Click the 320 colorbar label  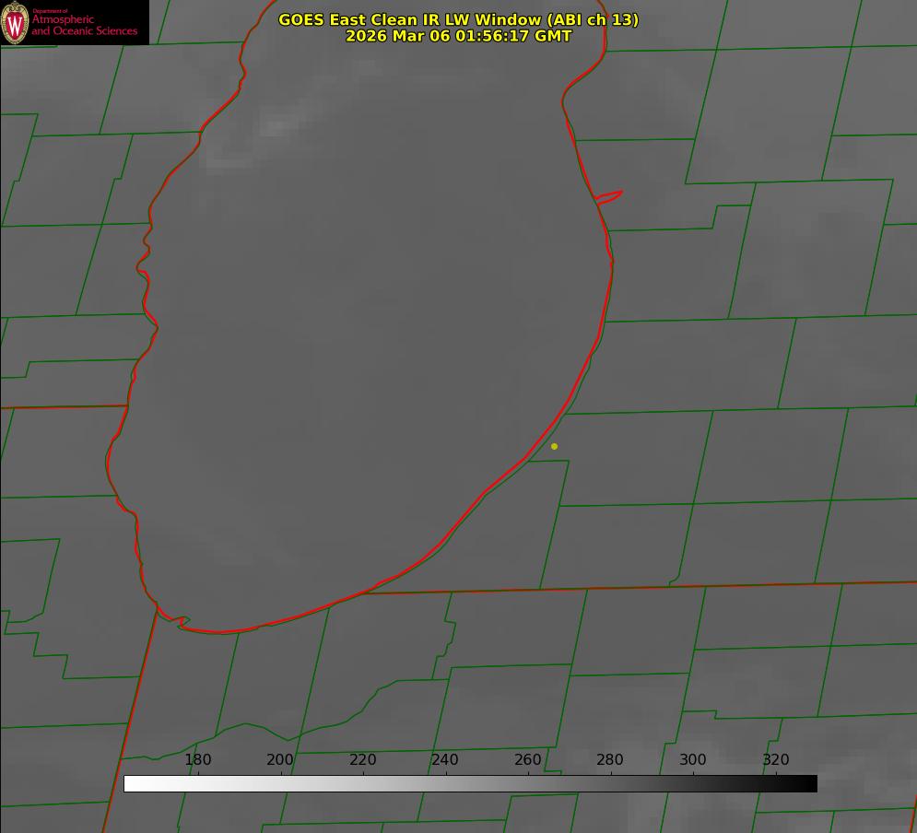point(776,759)
